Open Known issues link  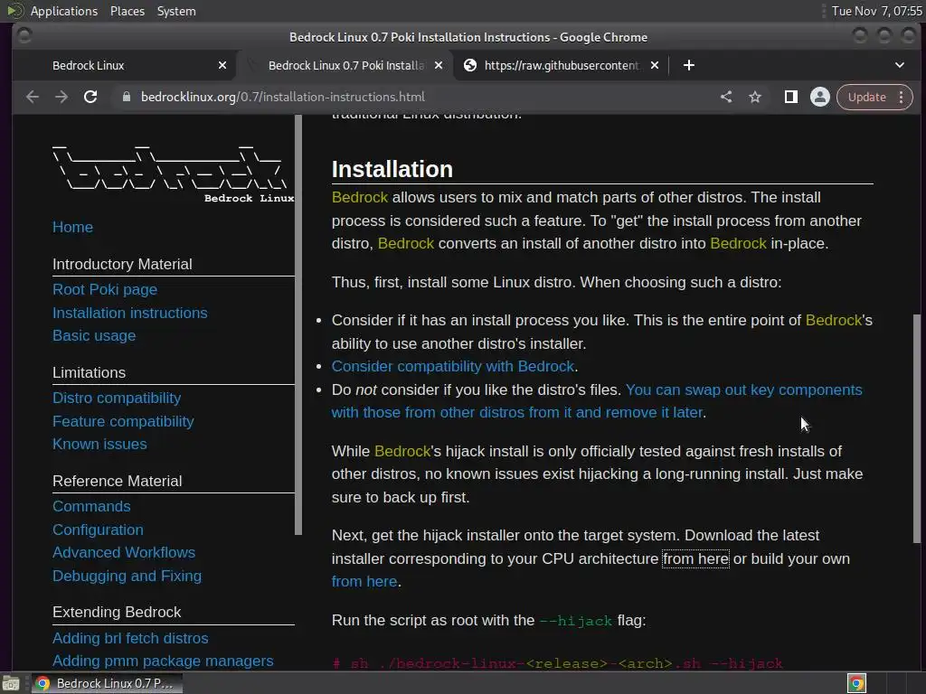coord(99,444)
